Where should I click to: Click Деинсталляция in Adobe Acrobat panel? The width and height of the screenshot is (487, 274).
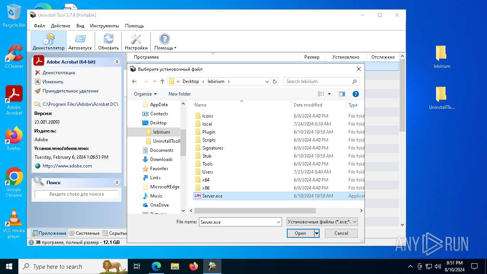[x=59, y=73]
